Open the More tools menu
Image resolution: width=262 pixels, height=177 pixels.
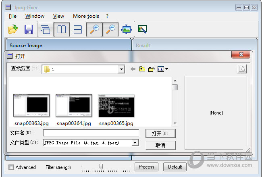point(86,16)
